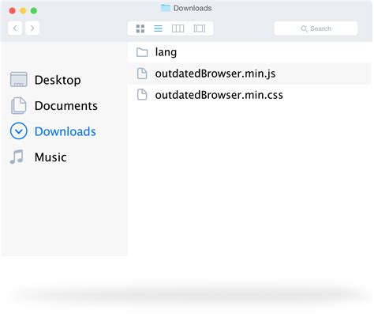Maximize the window with the green button
Screen dimensions: 374x314
click(x=34, y=11)
